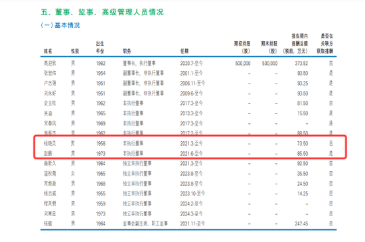Select the name 高迎欣 in the first row
This screenshot has width=365, height=242.
click(x=50, y=63)
